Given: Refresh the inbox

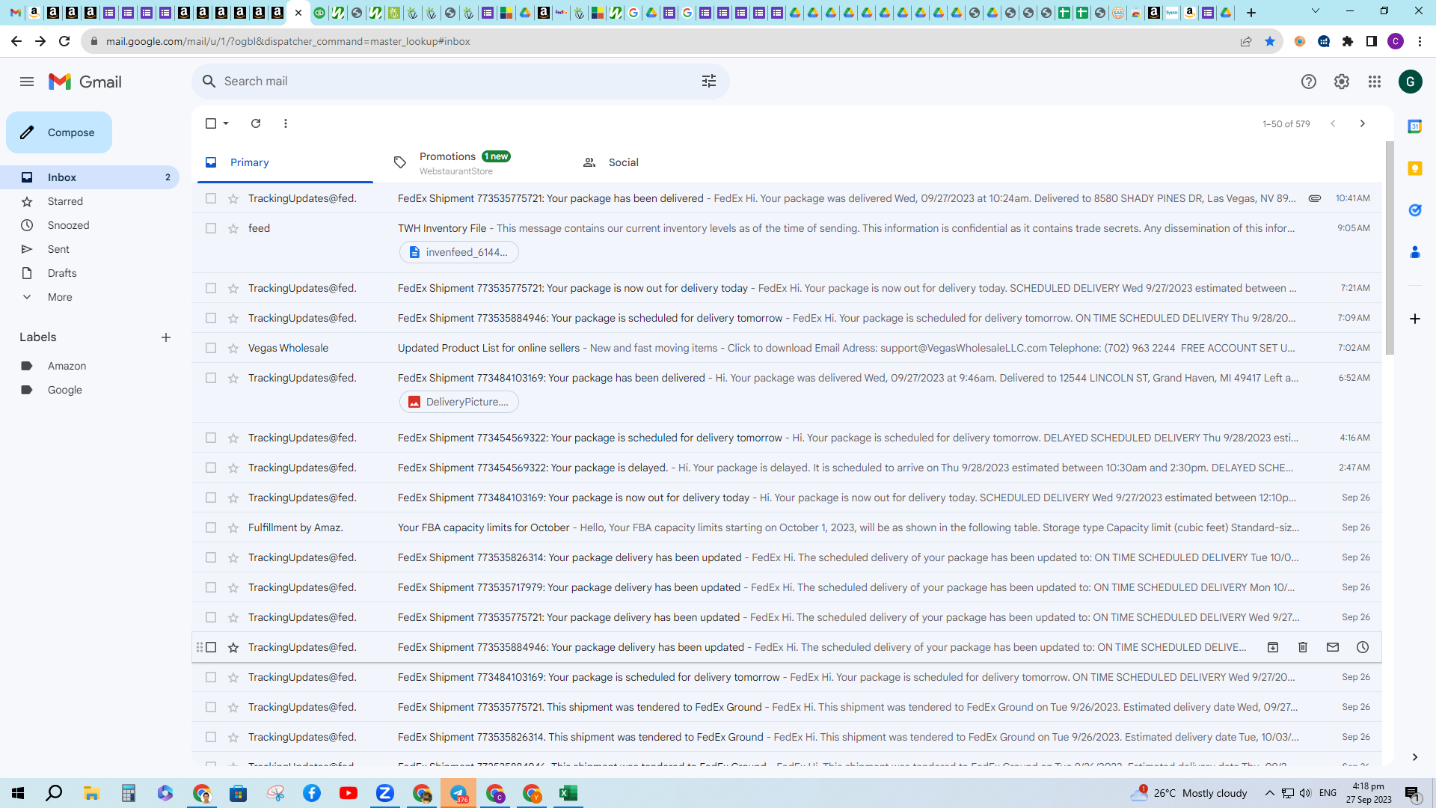Looking at the screenshot, I should coord(256,123).
